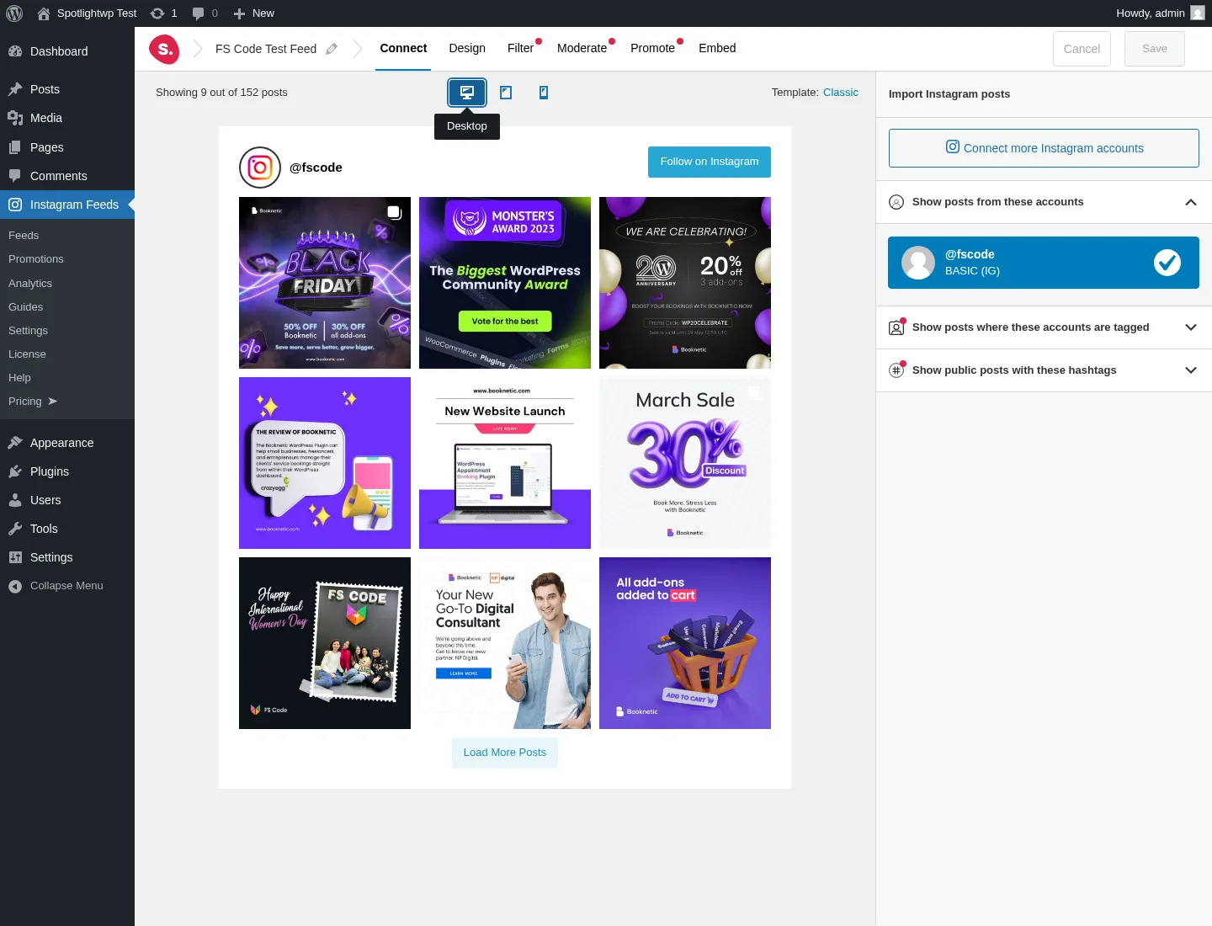This screenshot has height=926, width=1212.
Task: Open the All add-ons cart post
Action: click(x=685, y=643)
